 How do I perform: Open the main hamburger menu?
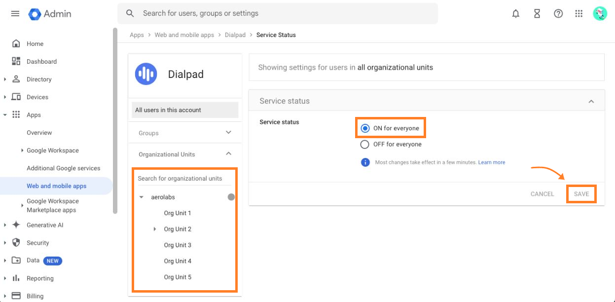point(15,13)
